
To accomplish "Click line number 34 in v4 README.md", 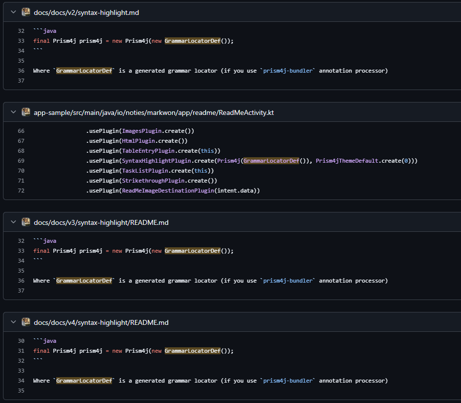I will pos(21,381).
